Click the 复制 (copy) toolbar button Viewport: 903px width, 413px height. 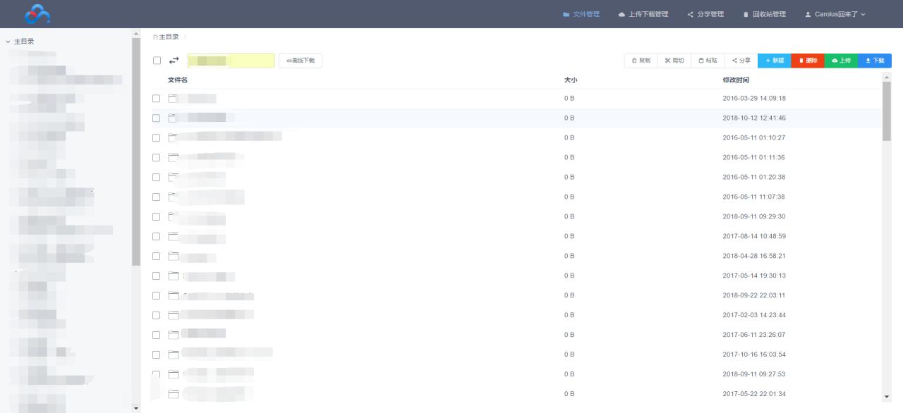click(x=641, y=61)
